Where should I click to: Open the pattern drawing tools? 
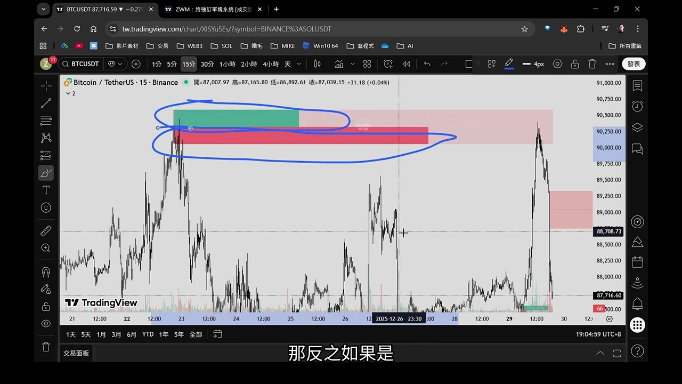click(46, 138)
